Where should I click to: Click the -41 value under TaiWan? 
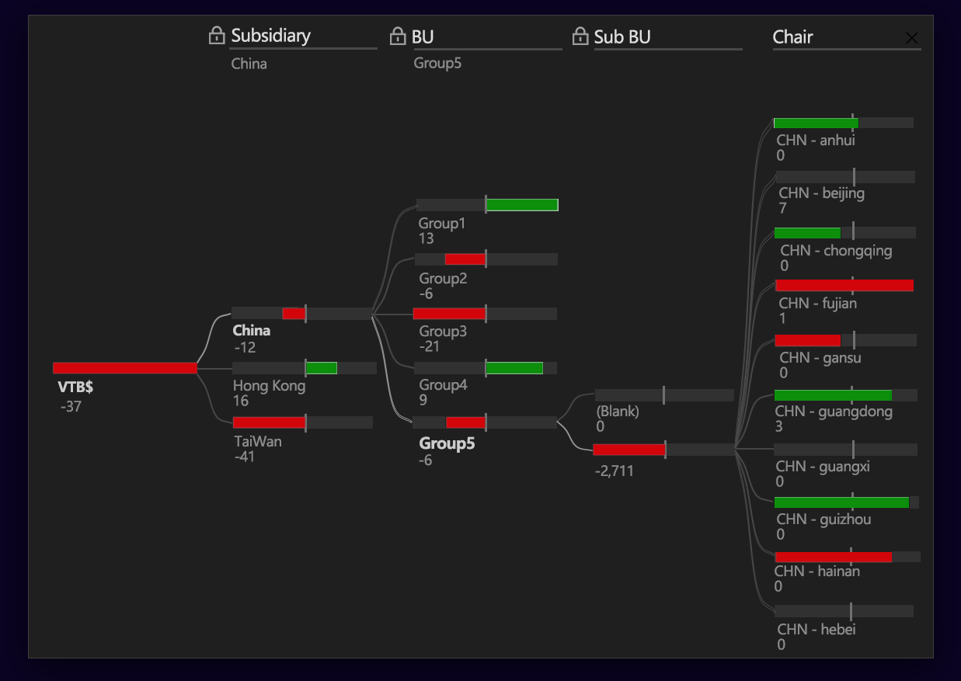click(x=245, y=457)
